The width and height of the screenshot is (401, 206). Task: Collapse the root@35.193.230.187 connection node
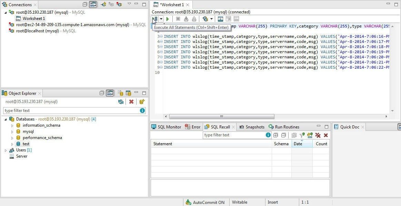point(6,12)
